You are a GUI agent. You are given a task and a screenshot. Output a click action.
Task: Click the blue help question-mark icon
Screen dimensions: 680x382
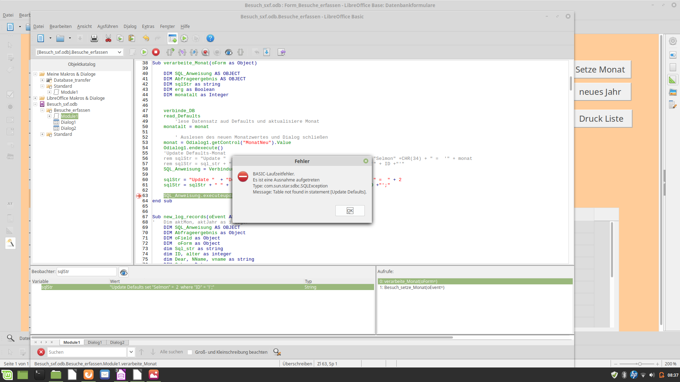coord(210,39)
